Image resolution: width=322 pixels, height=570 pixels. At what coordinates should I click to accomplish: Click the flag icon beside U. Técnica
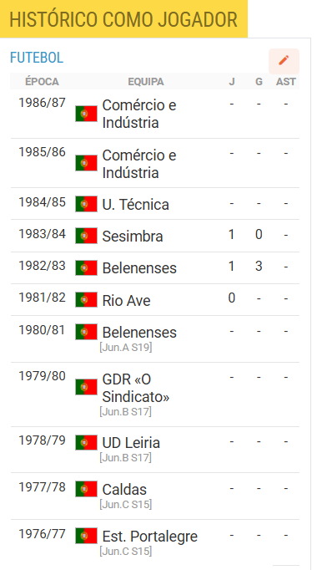pos(87,204)
